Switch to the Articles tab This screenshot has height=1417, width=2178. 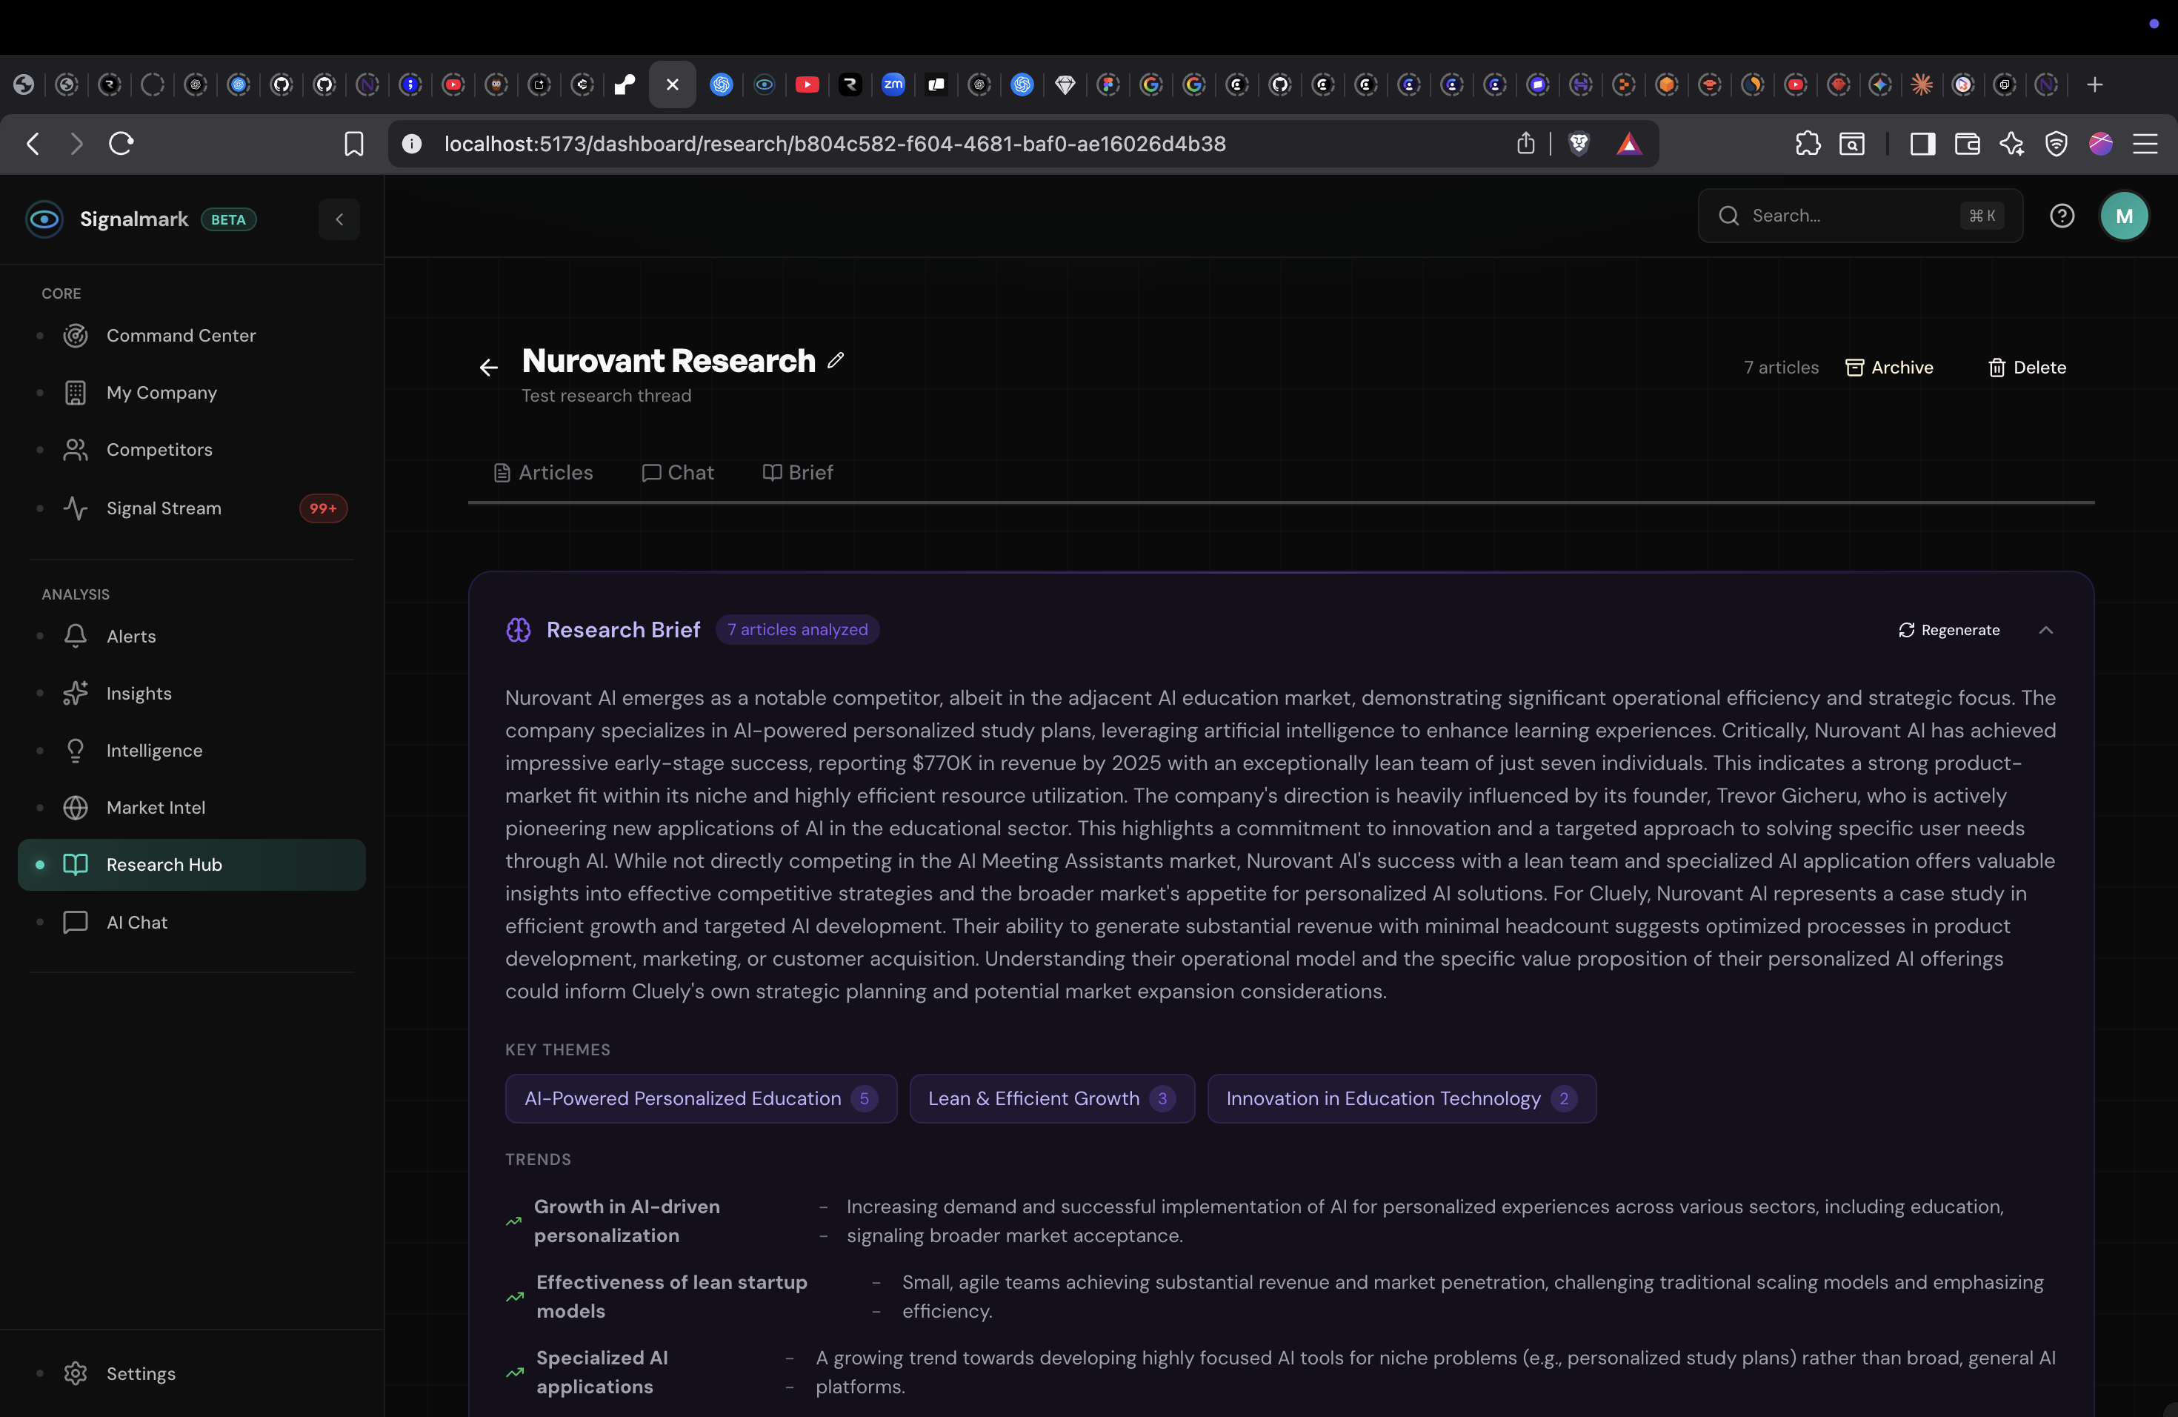[x=544, y=472]
